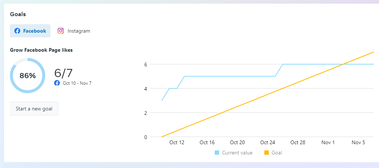Click the Nov 5 x-axis label
Image resolution: width=379 pixels, height=168 pixels.
[x=358, y=143]
